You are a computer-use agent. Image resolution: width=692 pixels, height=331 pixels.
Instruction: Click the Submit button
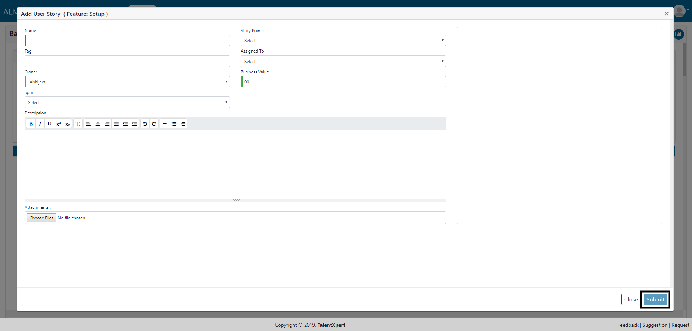[x=655, y=299]
